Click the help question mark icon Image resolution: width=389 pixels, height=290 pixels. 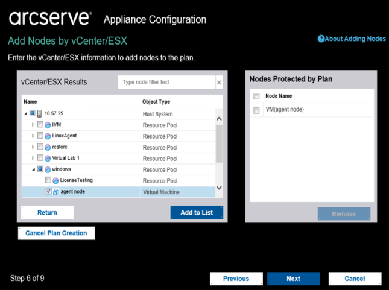tap(321, 39)
